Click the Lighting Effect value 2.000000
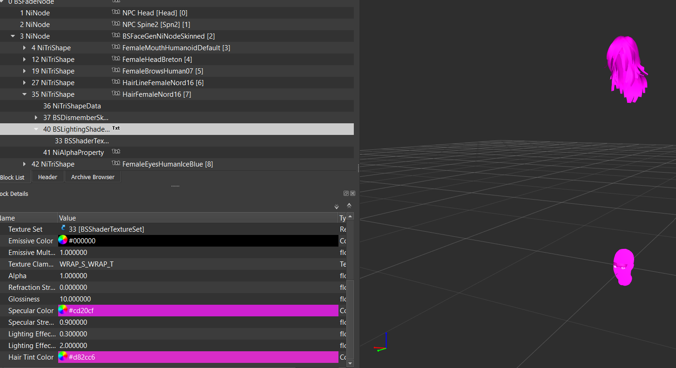 (74, 345)
